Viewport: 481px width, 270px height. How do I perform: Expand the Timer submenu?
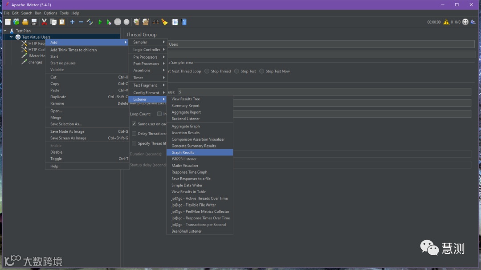click(147, 78)
